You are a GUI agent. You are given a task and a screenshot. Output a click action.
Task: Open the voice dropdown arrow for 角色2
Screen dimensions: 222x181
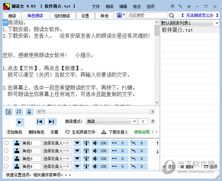click(x=77, y=151)
